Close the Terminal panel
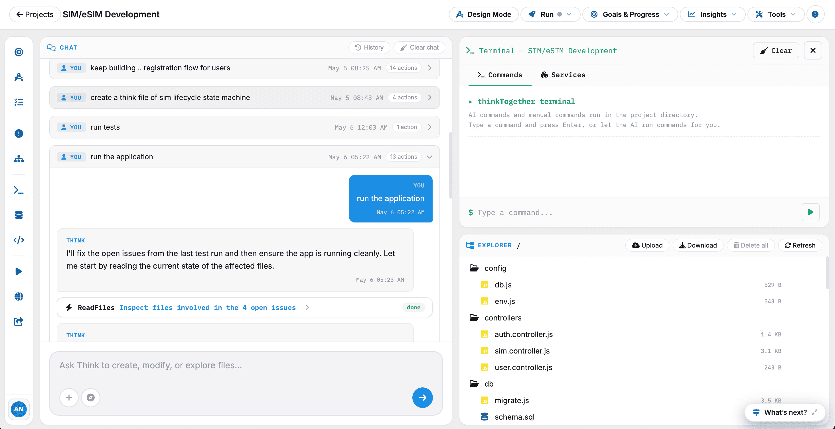Screen dimensions: 835x429 coord(813,50)
